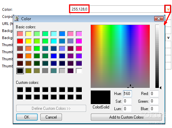172x128 pixels.
Task: Click the Basic colors: label
Action: click(x=26, y=27)
